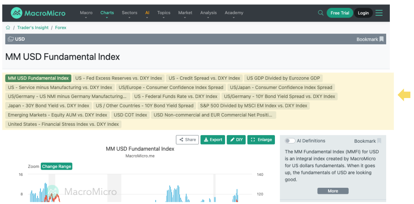This screenshot has width=414, height=204.
Task: Select US NMI minus Germany Manufacturing tab
Action: coord(68,97)
